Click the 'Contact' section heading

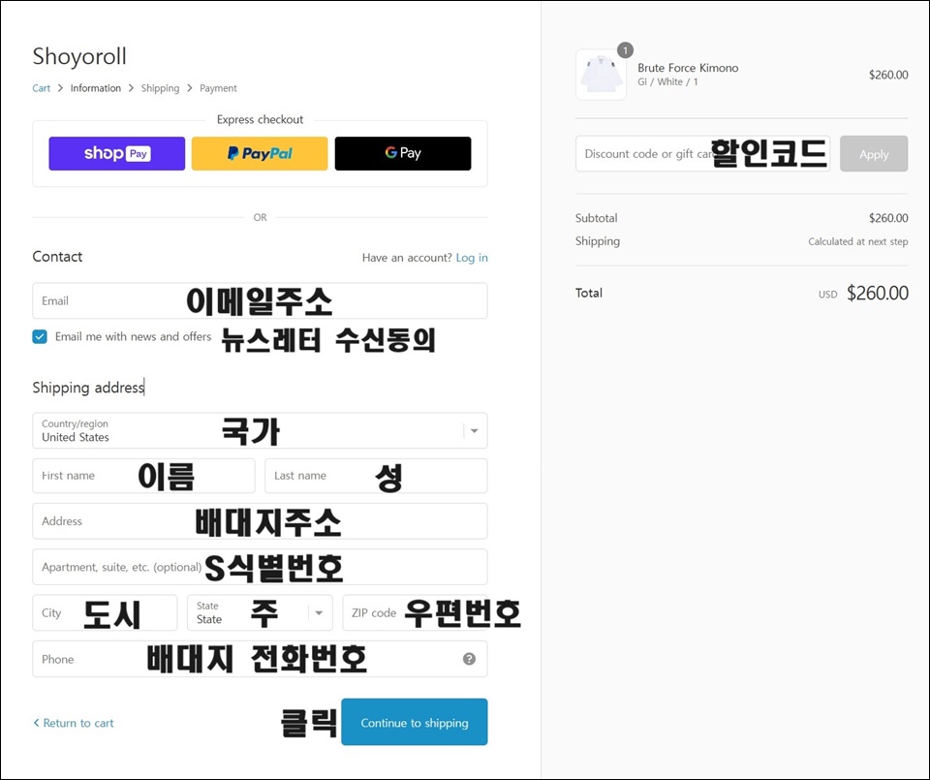[57, 256]
